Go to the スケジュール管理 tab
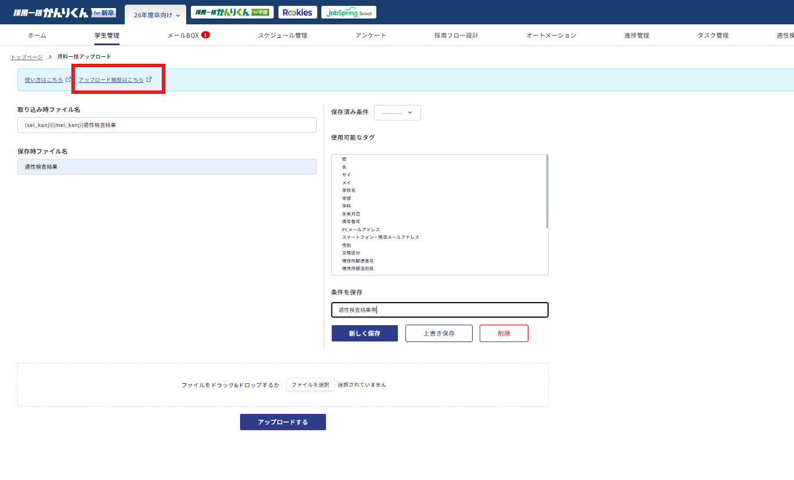794x480 pixels. pos(282,35)
